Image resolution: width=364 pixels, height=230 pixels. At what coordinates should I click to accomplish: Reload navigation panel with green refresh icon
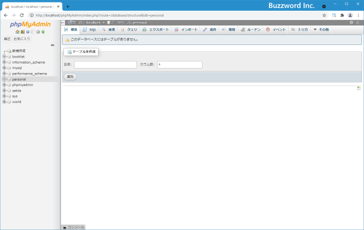(43, 32)
